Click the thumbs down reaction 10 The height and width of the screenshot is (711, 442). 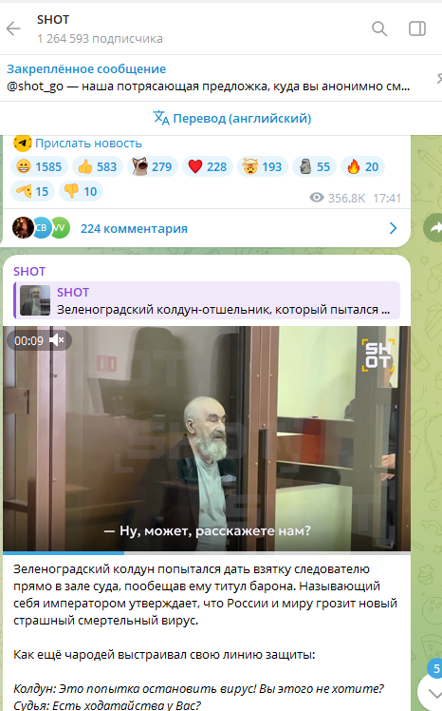(81, 191)
